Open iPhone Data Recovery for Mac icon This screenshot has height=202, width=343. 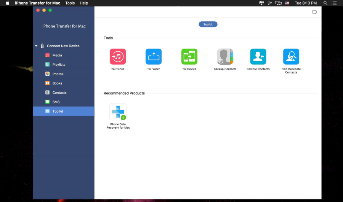coord(118,111)
